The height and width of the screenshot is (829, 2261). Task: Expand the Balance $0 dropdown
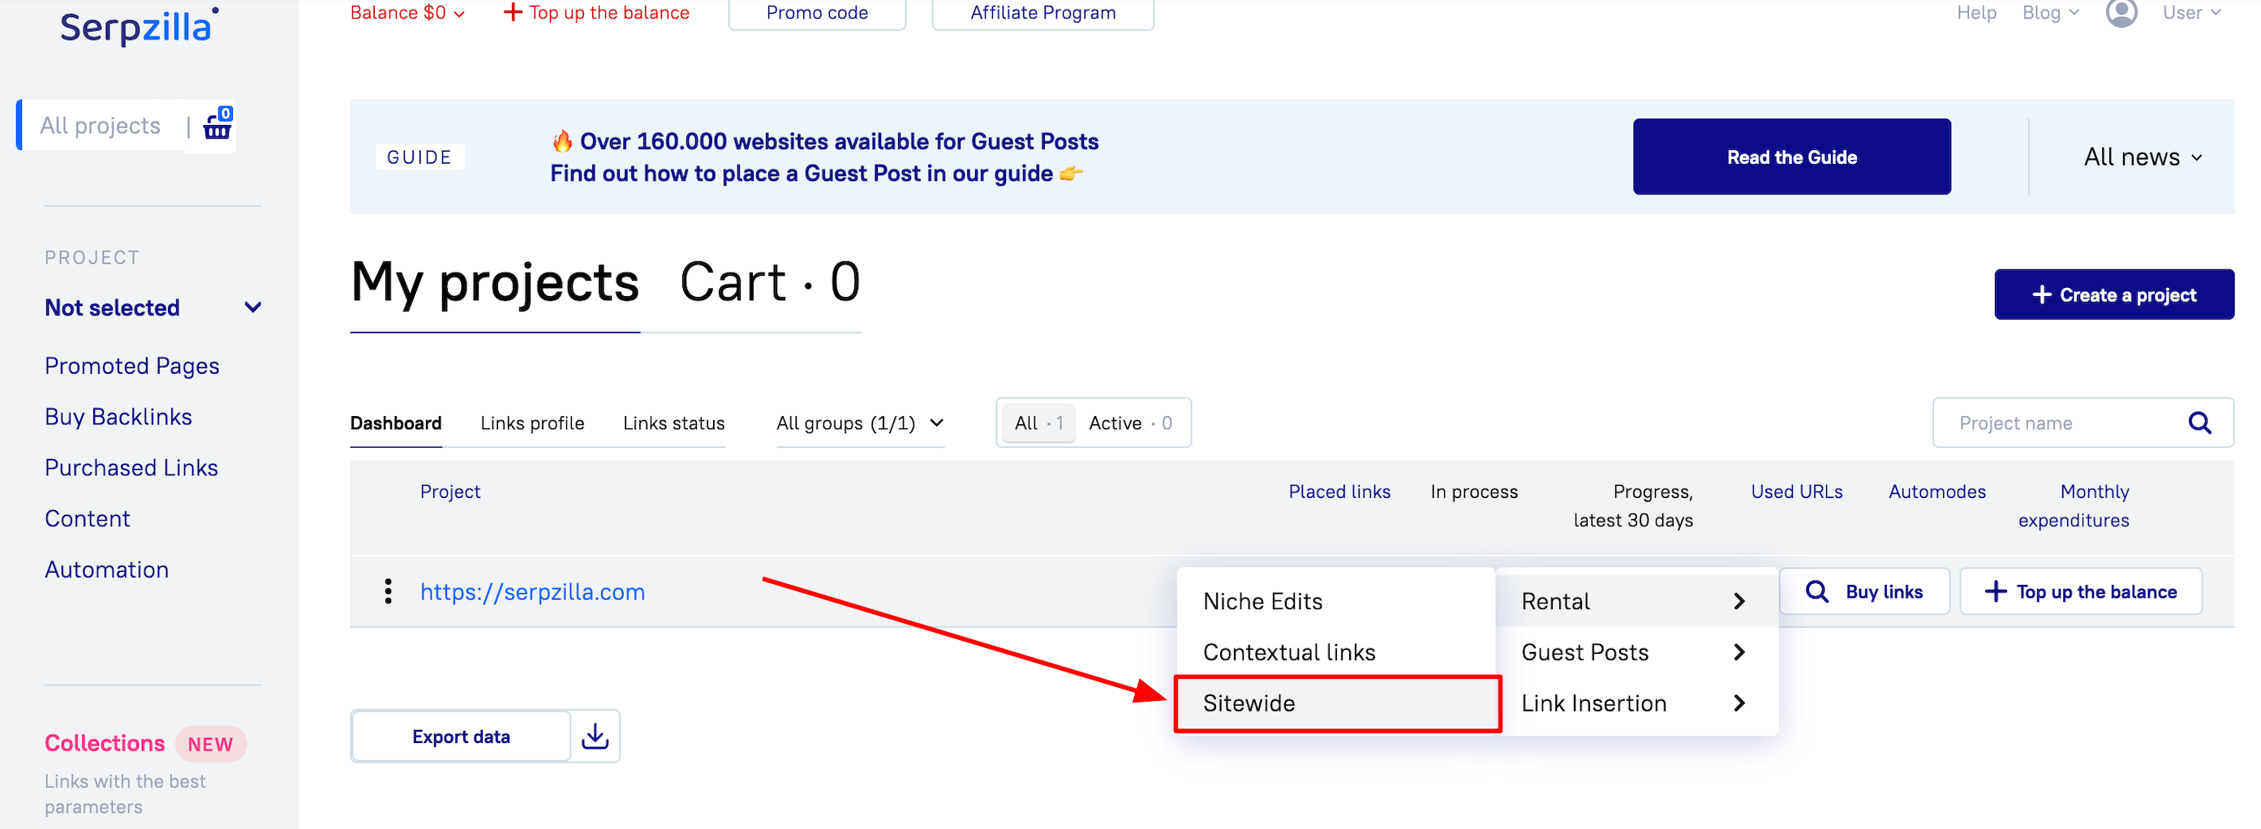(406, 12)
